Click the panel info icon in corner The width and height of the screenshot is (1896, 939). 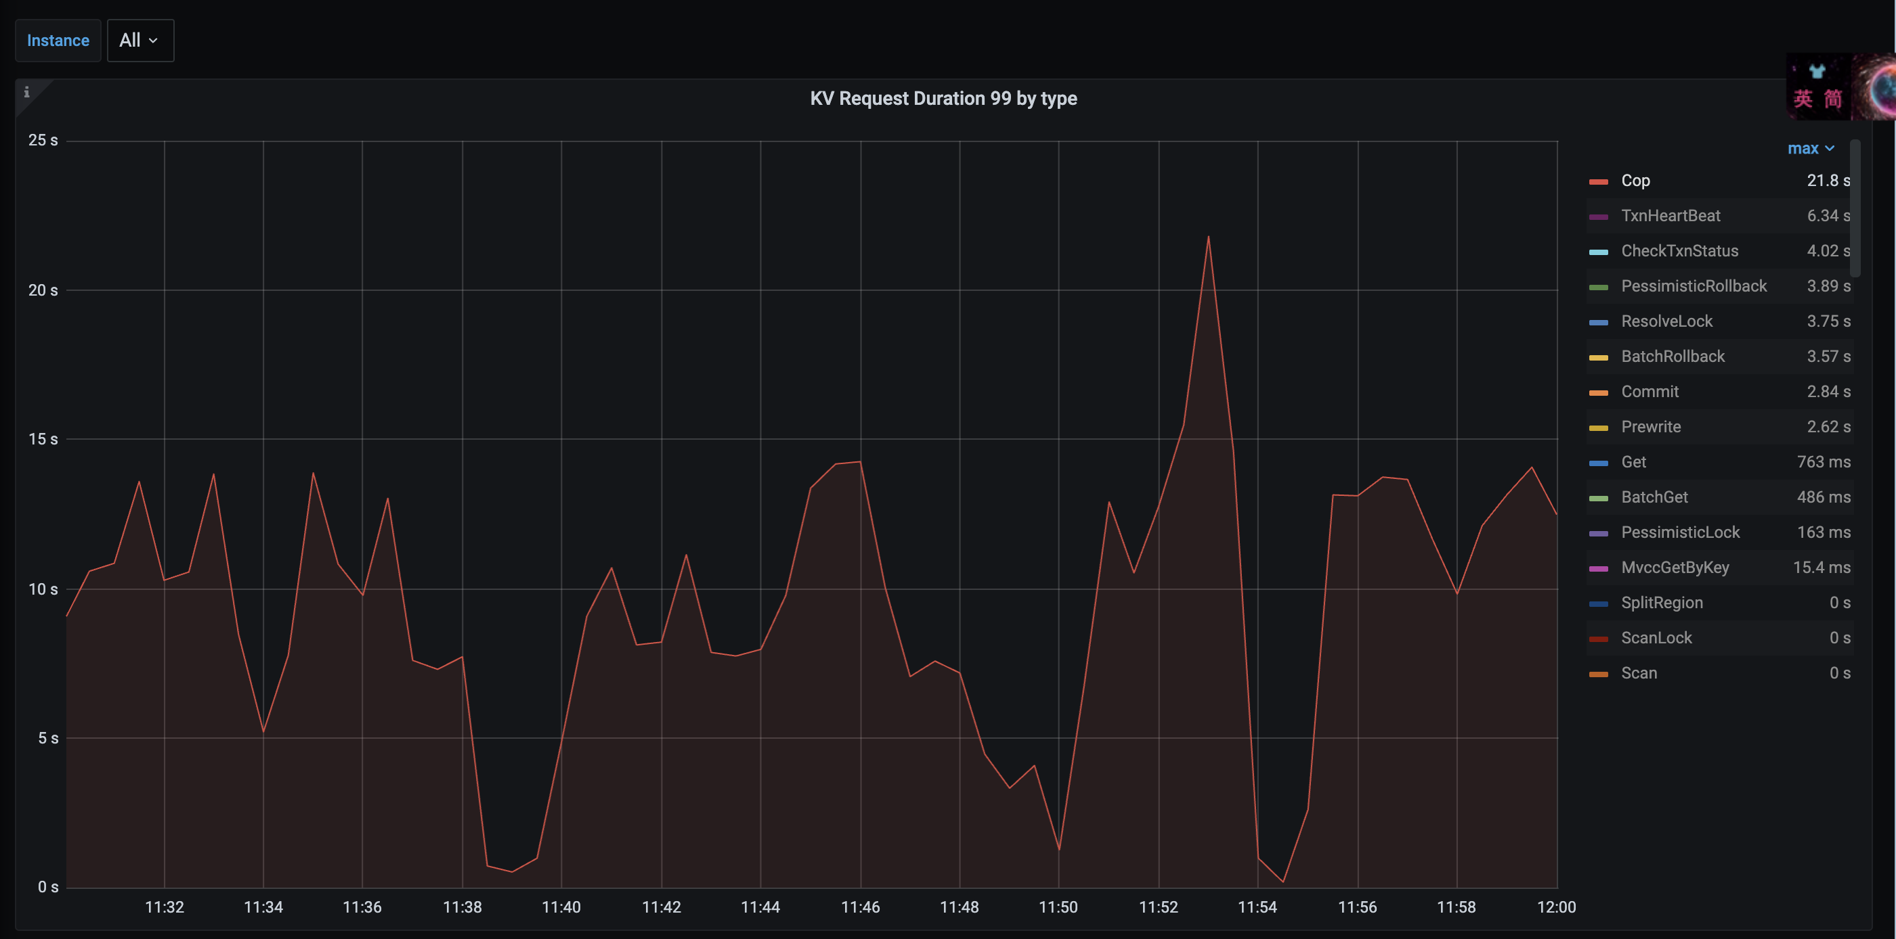click(26, 92)
